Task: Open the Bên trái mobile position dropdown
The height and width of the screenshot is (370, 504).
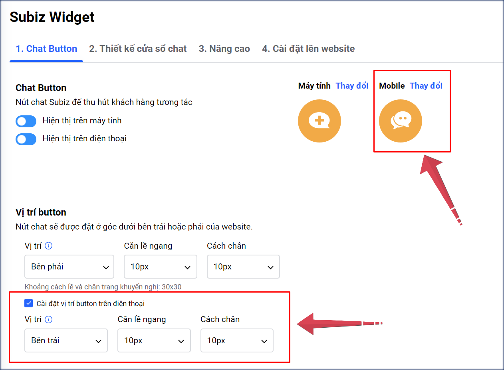Action: pyautogui.click(x=66, y=340)
